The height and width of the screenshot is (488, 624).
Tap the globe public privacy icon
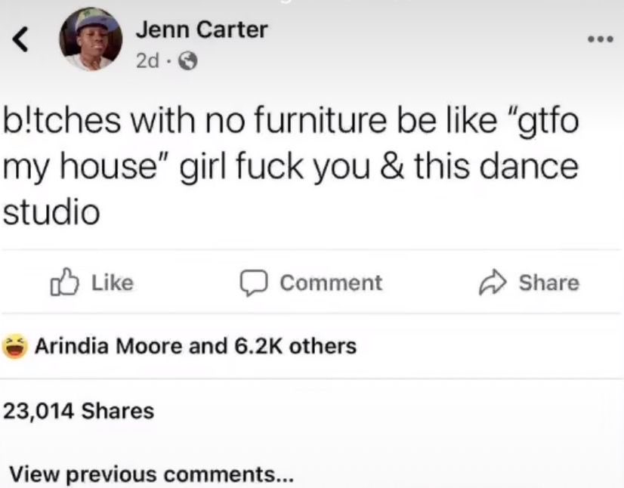point(187,61)
